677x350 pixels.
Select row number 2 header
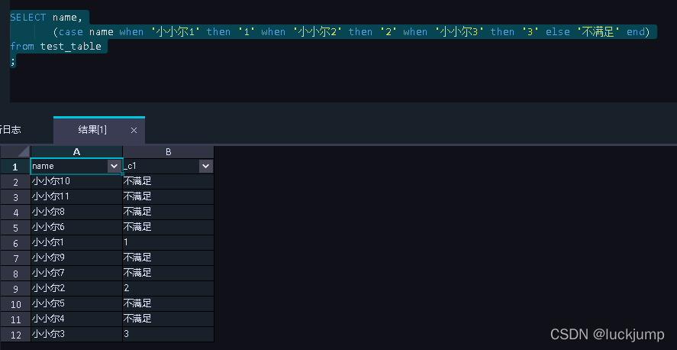(15, 181)
